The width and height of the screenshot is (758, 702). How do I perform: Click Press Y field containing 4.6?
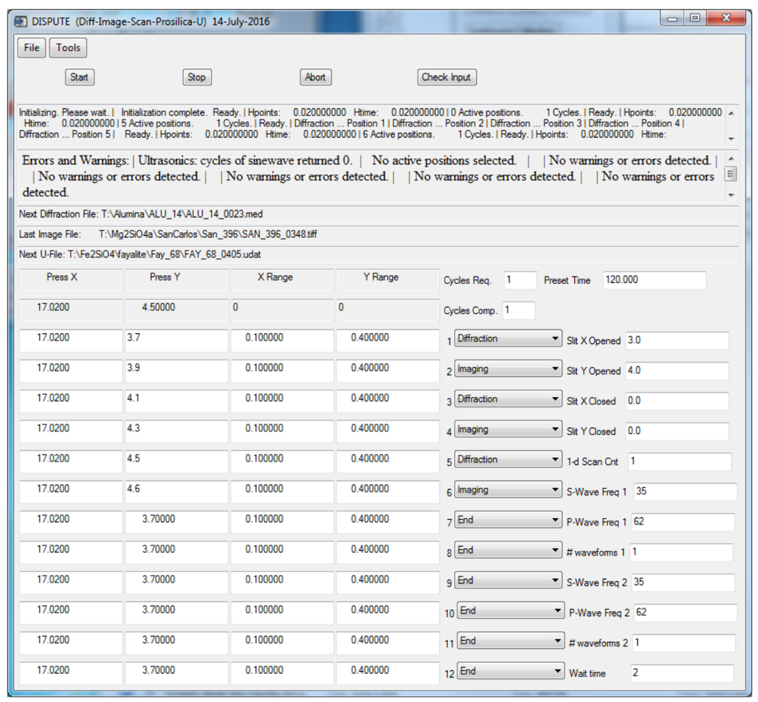pyautogui.click(x=176, y=490)
